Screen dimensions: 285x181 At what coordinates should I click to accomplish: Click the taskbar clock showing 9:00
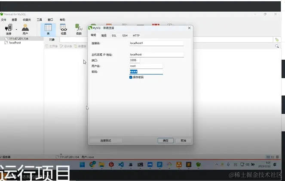[264, 165]
